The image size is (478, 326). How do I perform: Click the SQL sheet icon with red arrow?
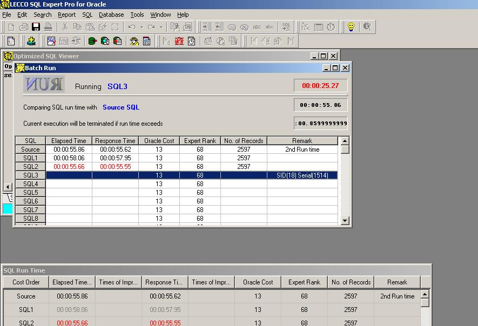(x=51, y=41)
